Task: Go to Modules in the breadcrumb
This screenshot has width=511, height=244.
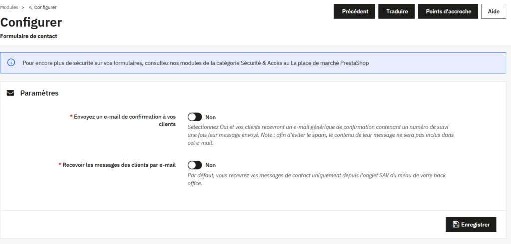Action: pyautogui.click(x=9, y=8)
